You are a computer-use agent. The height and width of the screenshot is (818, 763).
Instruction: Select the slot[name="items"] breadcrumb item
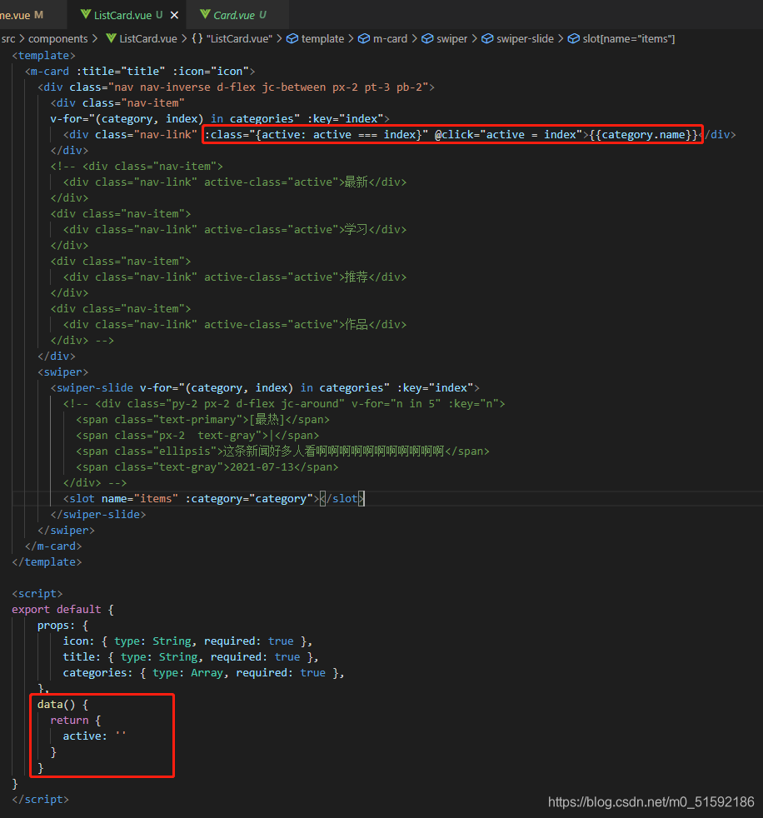(x=628, y=38)
